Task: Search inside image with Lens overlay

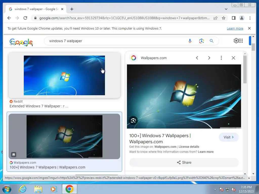Action: (133, 120)
